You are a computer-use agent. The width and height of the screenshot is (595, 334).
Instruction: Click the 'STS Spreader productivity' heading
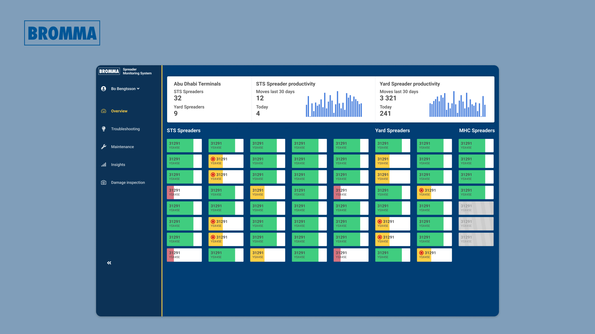[285, 84]
